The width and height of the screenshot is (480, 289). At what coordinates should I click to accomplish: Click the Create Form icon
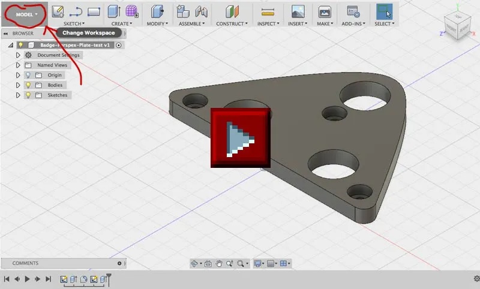(x=131, y=11)
